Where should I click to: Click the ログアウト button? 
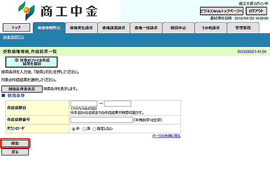tap(256, 11)
